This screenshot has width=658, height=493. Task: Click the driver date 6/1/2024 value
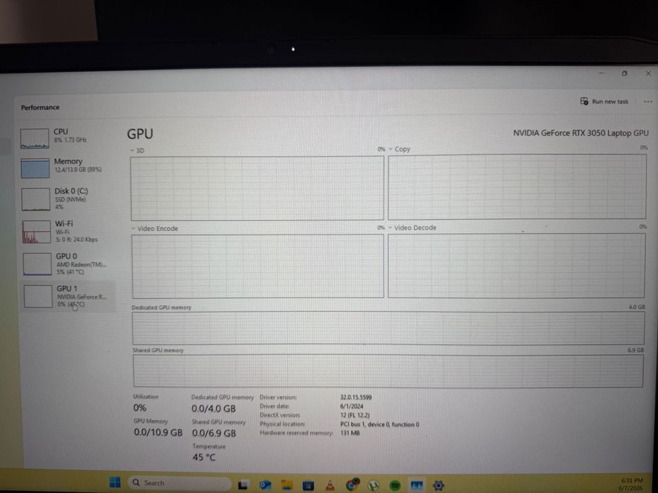click(352, 406)
